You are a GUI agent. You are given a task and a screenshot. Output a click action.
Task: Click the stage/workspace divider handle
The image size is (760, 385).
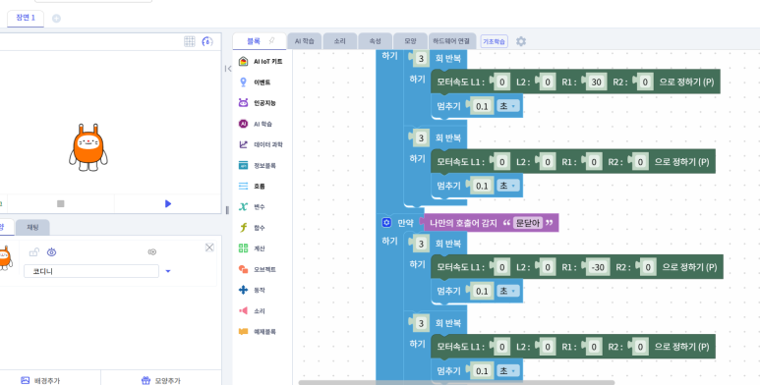pyautogui.click(x=227, y=210)
